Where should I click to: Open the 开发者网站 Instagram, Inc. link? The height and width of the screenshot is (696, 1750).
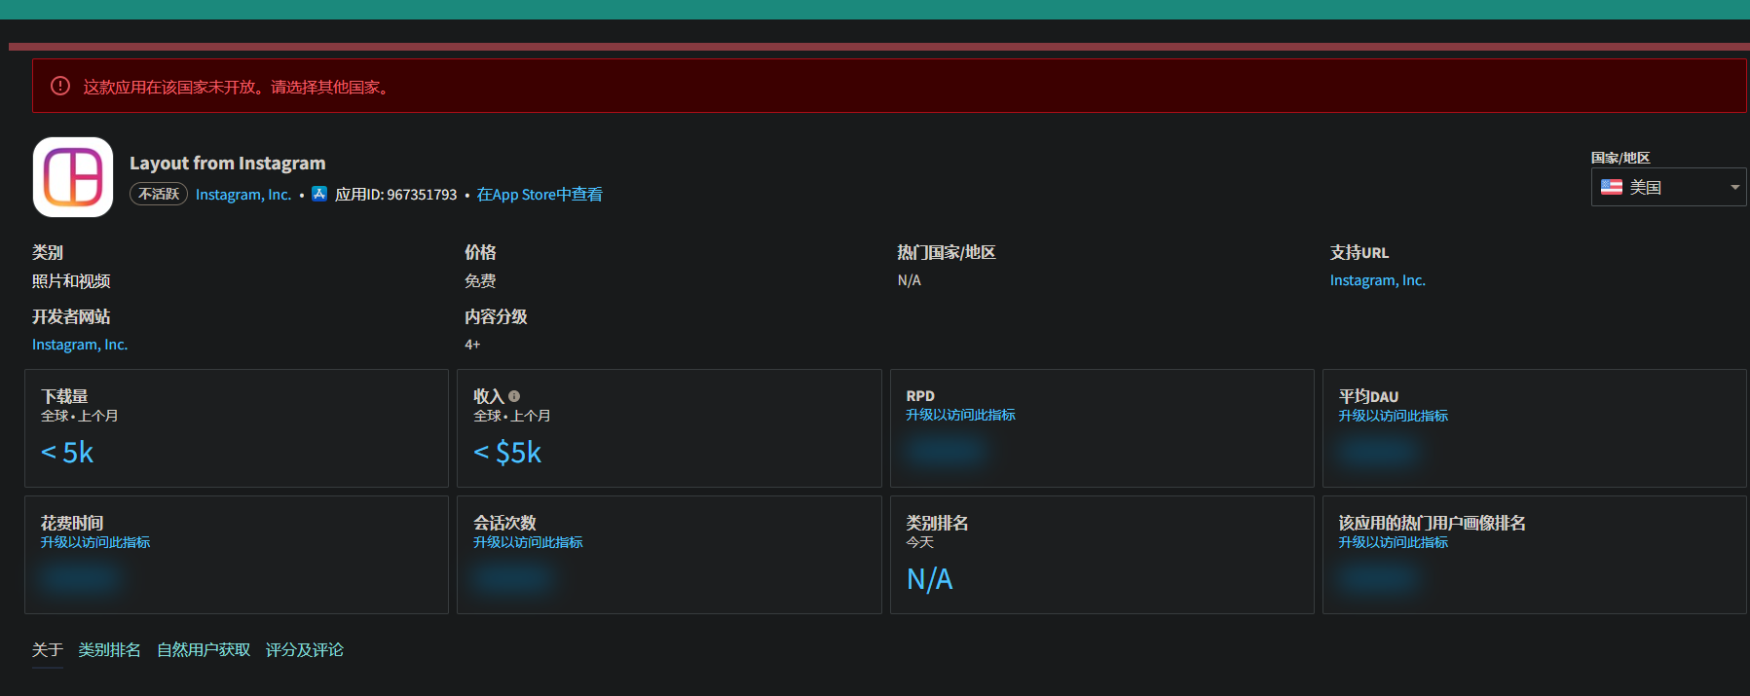coord(80,345)
